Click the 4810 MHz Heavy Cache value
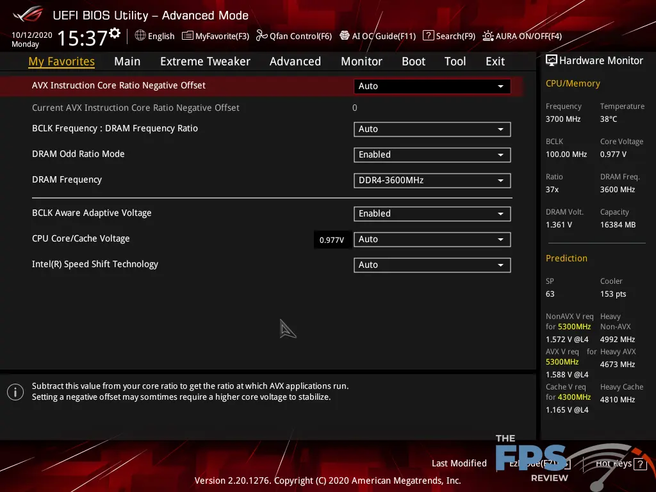This screenshot has height=492, width=656. (x=618, y=400)
